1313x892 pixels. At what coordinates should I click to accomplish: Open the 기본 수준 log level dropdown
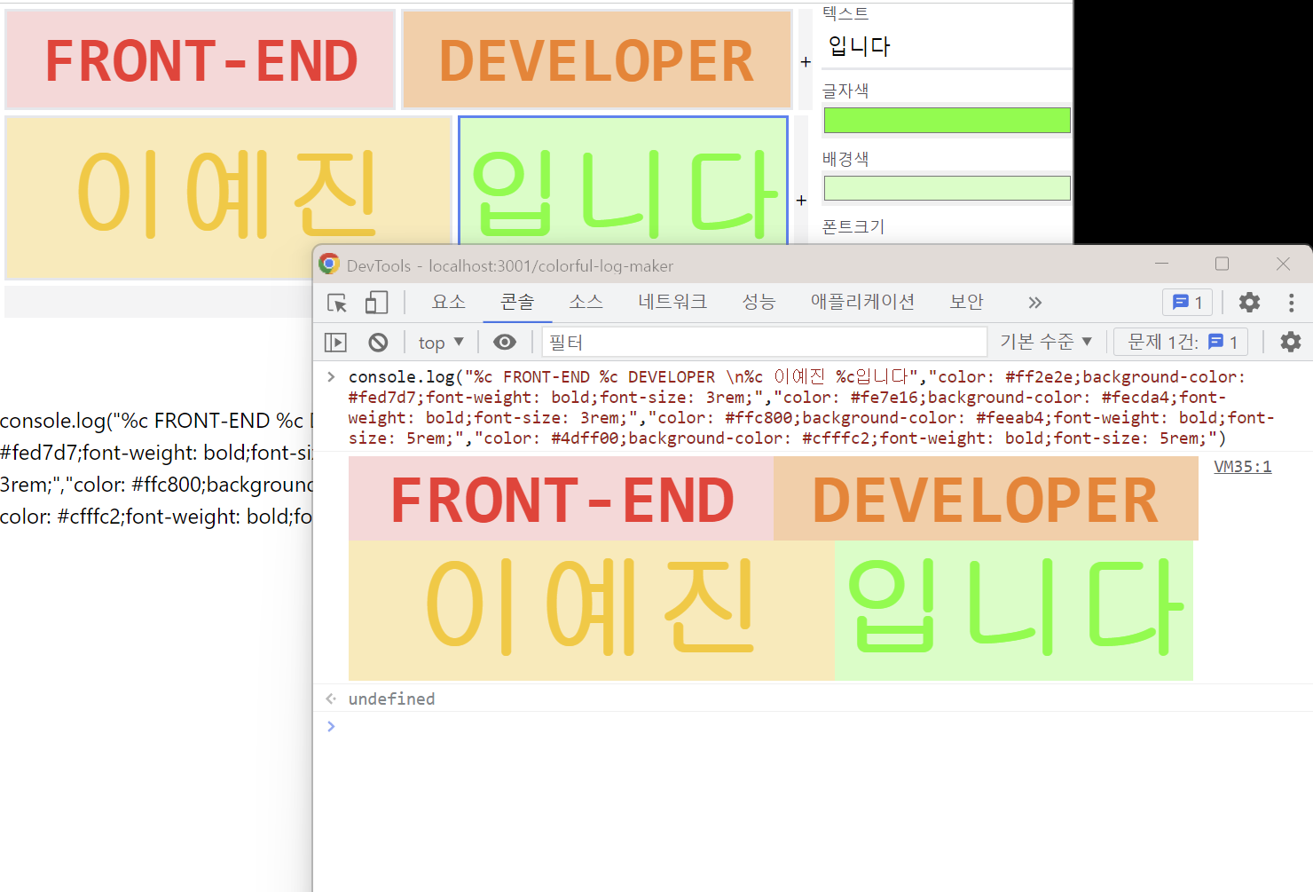click(x=1045, y=342)
